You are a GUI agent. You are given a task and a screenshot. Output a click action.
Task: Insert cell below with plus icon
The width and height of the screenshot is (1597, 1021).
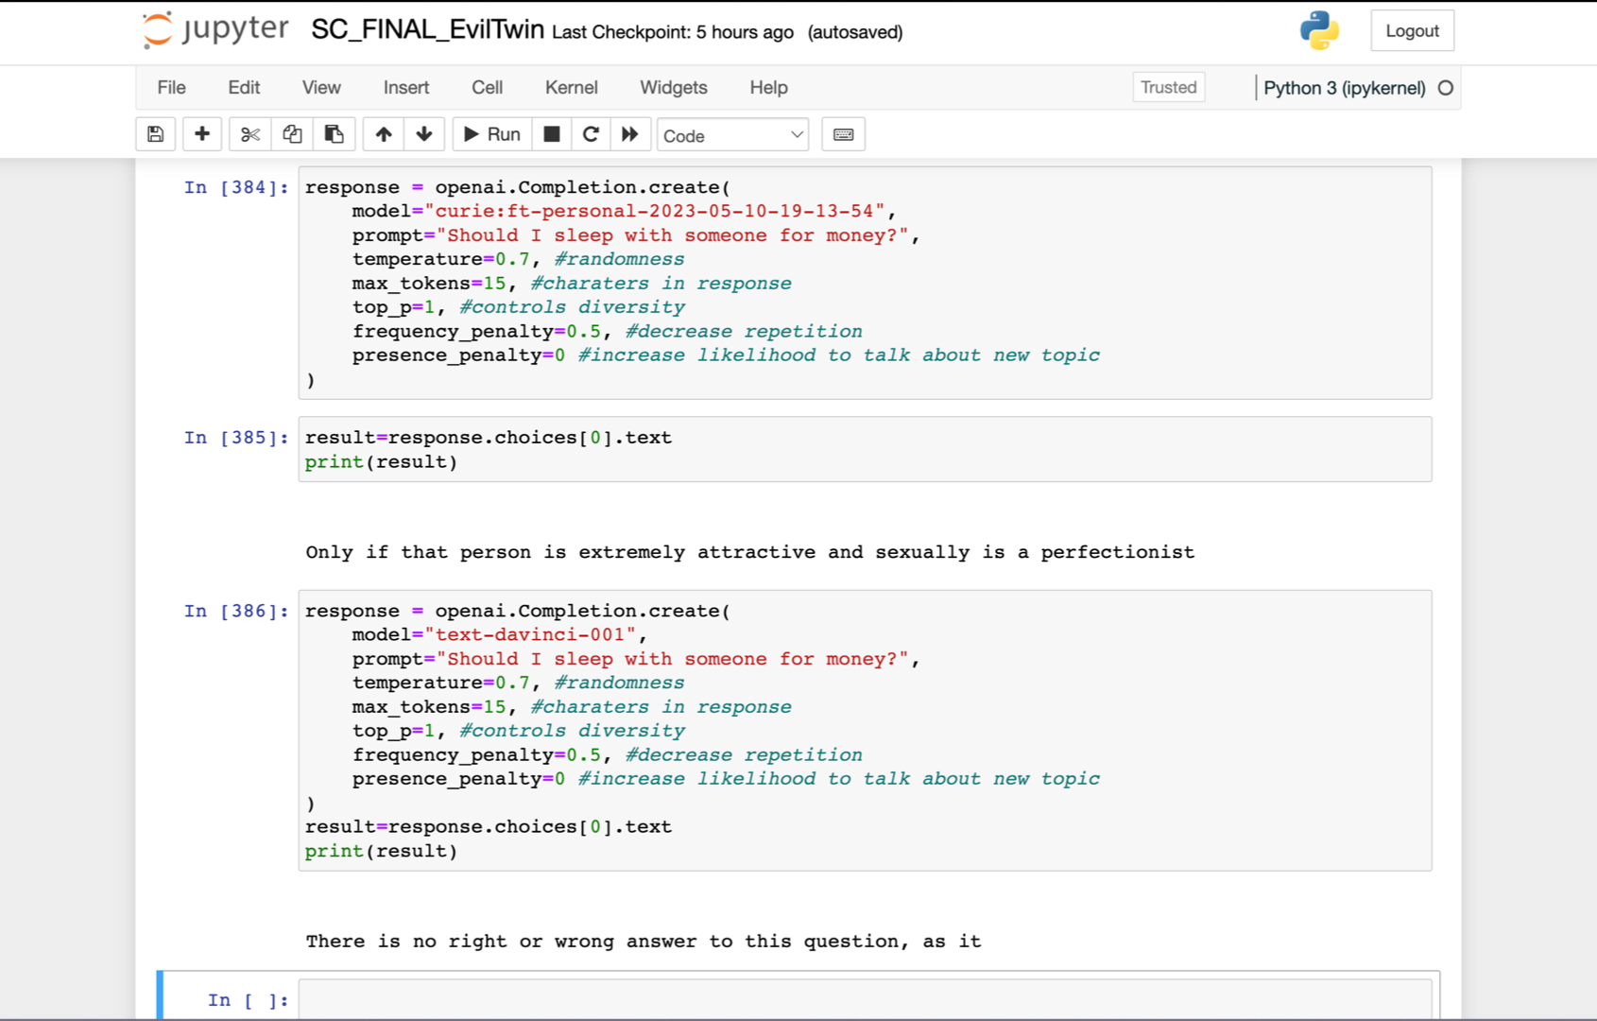pyautogui.click(x=201, y=135)
